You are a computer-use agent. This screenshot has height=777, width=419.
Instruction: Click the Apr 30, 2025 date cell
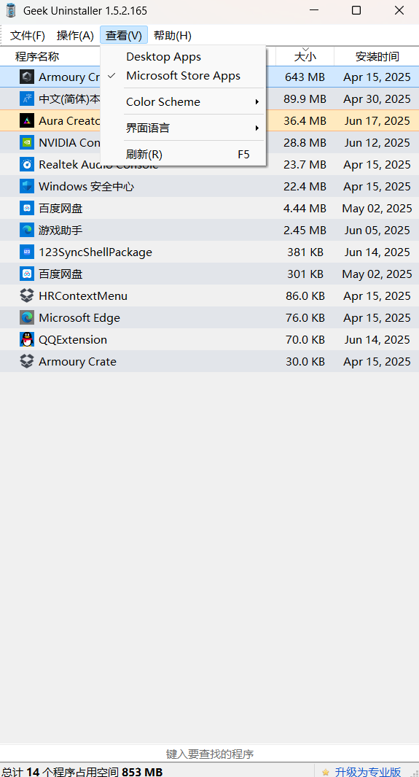point(377,98)
